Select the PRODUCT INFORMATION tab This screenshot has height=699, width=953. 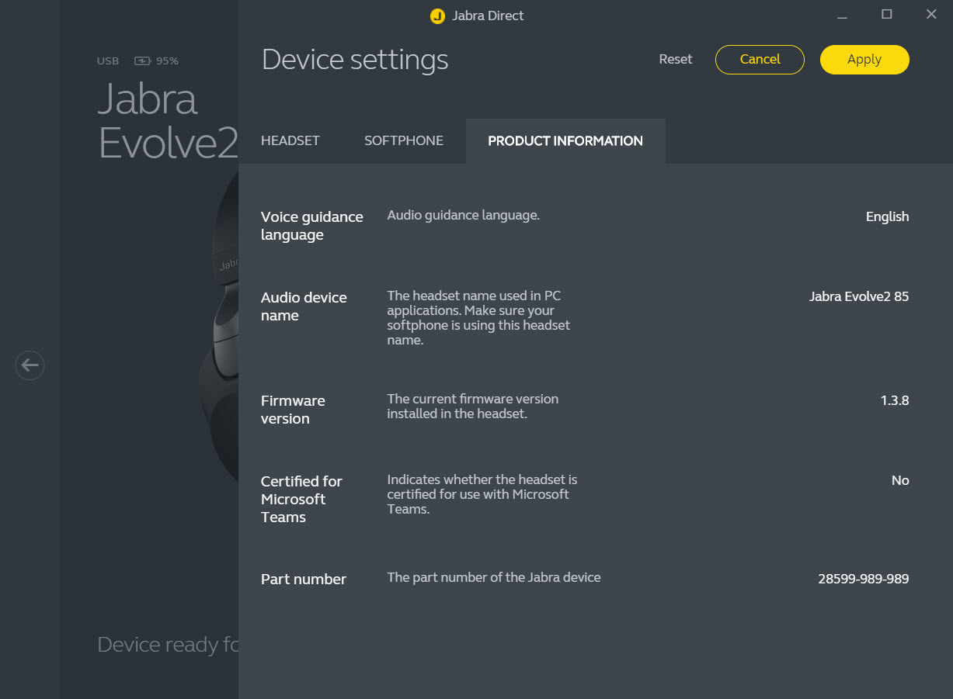coord(565,140)
